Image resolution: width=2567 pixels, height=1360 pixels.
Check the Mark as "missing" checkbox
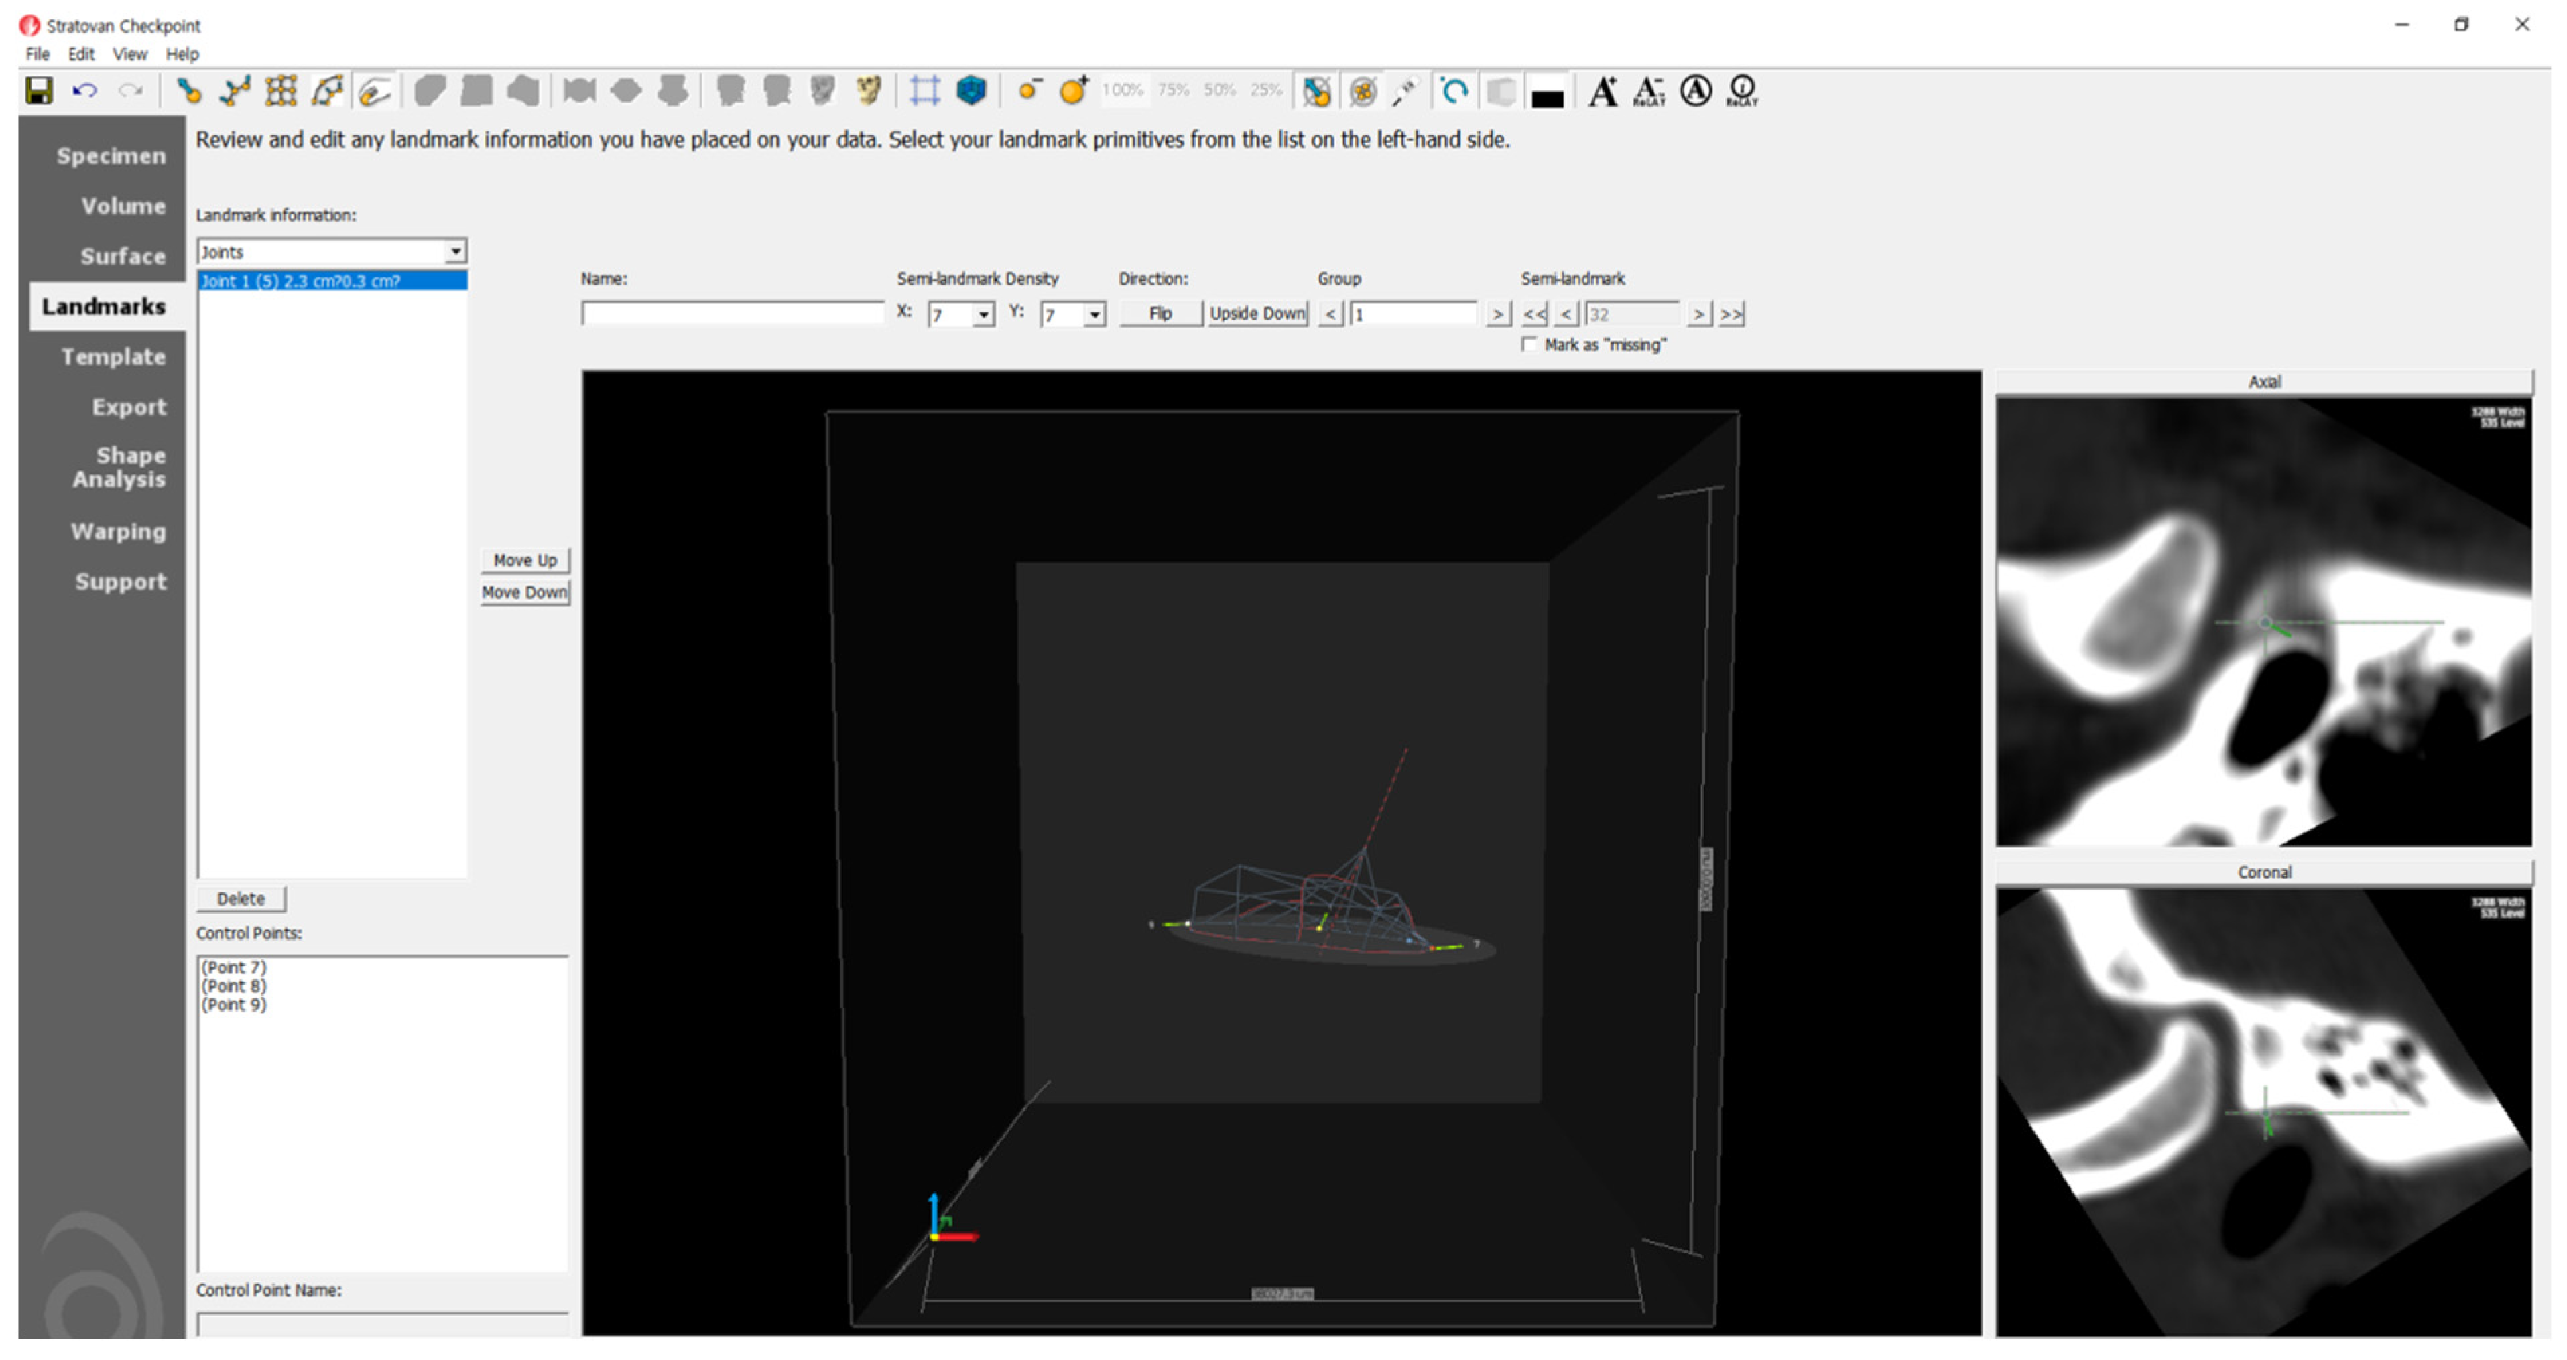pyautogui.click(x=1529, y=345)
